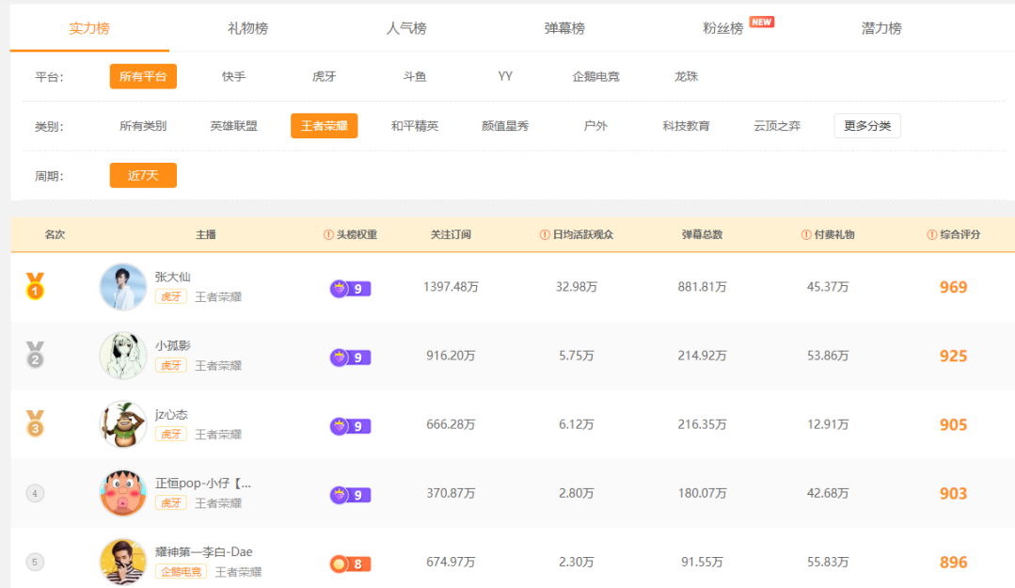The height and width of the screenshot is (588, 1015).
Task: Click score 905 for jz心态
Action: 954,424
